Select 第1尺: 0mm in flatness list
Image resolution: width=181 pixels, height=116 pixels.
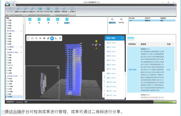click(x=114, y=43)
